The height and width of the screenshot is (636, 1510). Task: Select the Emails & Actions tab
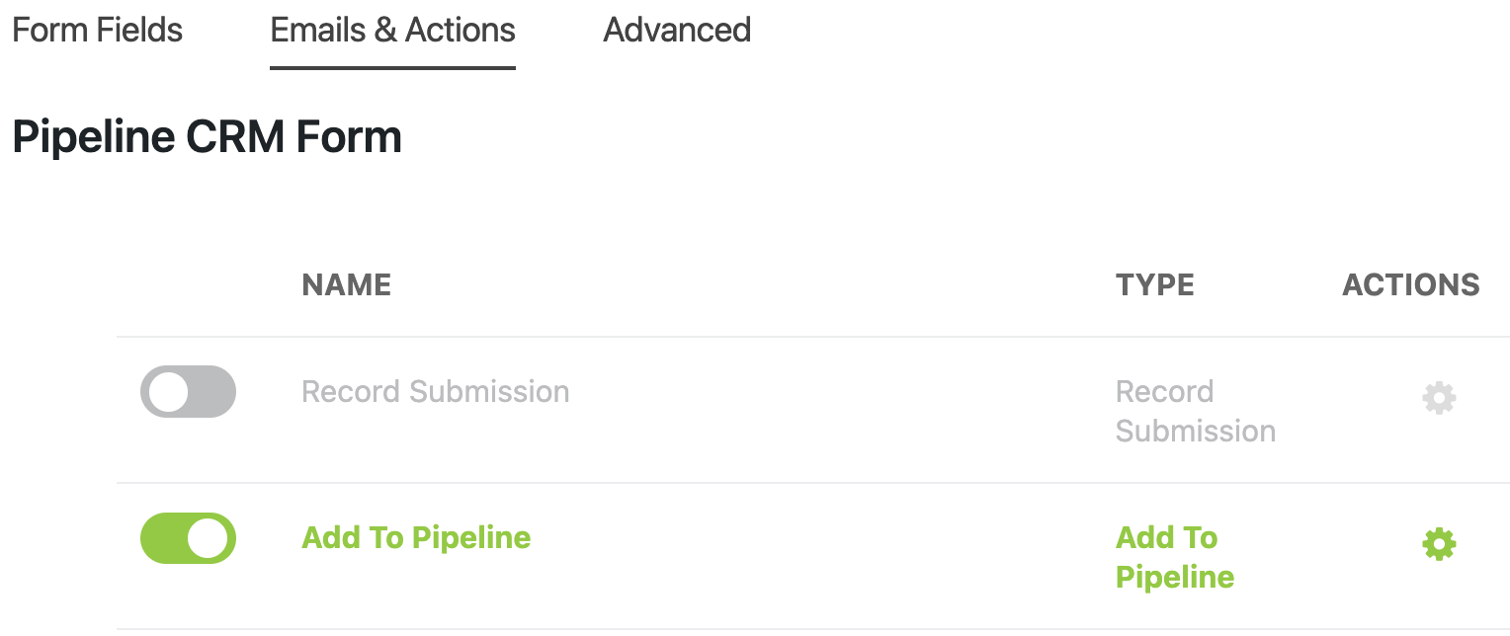point(392,30)
